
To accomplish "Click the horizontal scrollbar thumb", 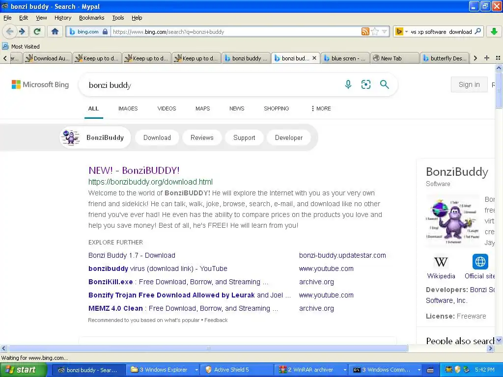I will click(x=208, y=348).
